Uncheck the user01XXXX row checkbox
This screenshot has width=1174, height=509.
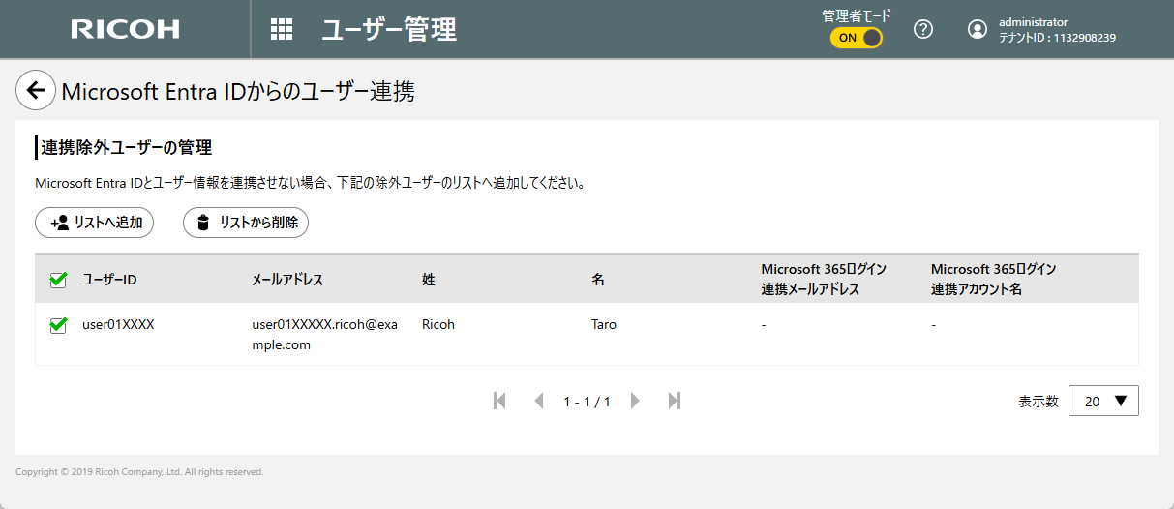click(58, 326)
